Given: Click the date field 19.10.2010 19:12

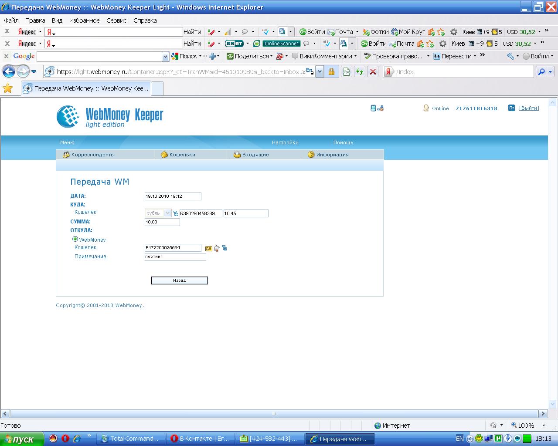Looking at the screenshot, I should pos(173,196).
